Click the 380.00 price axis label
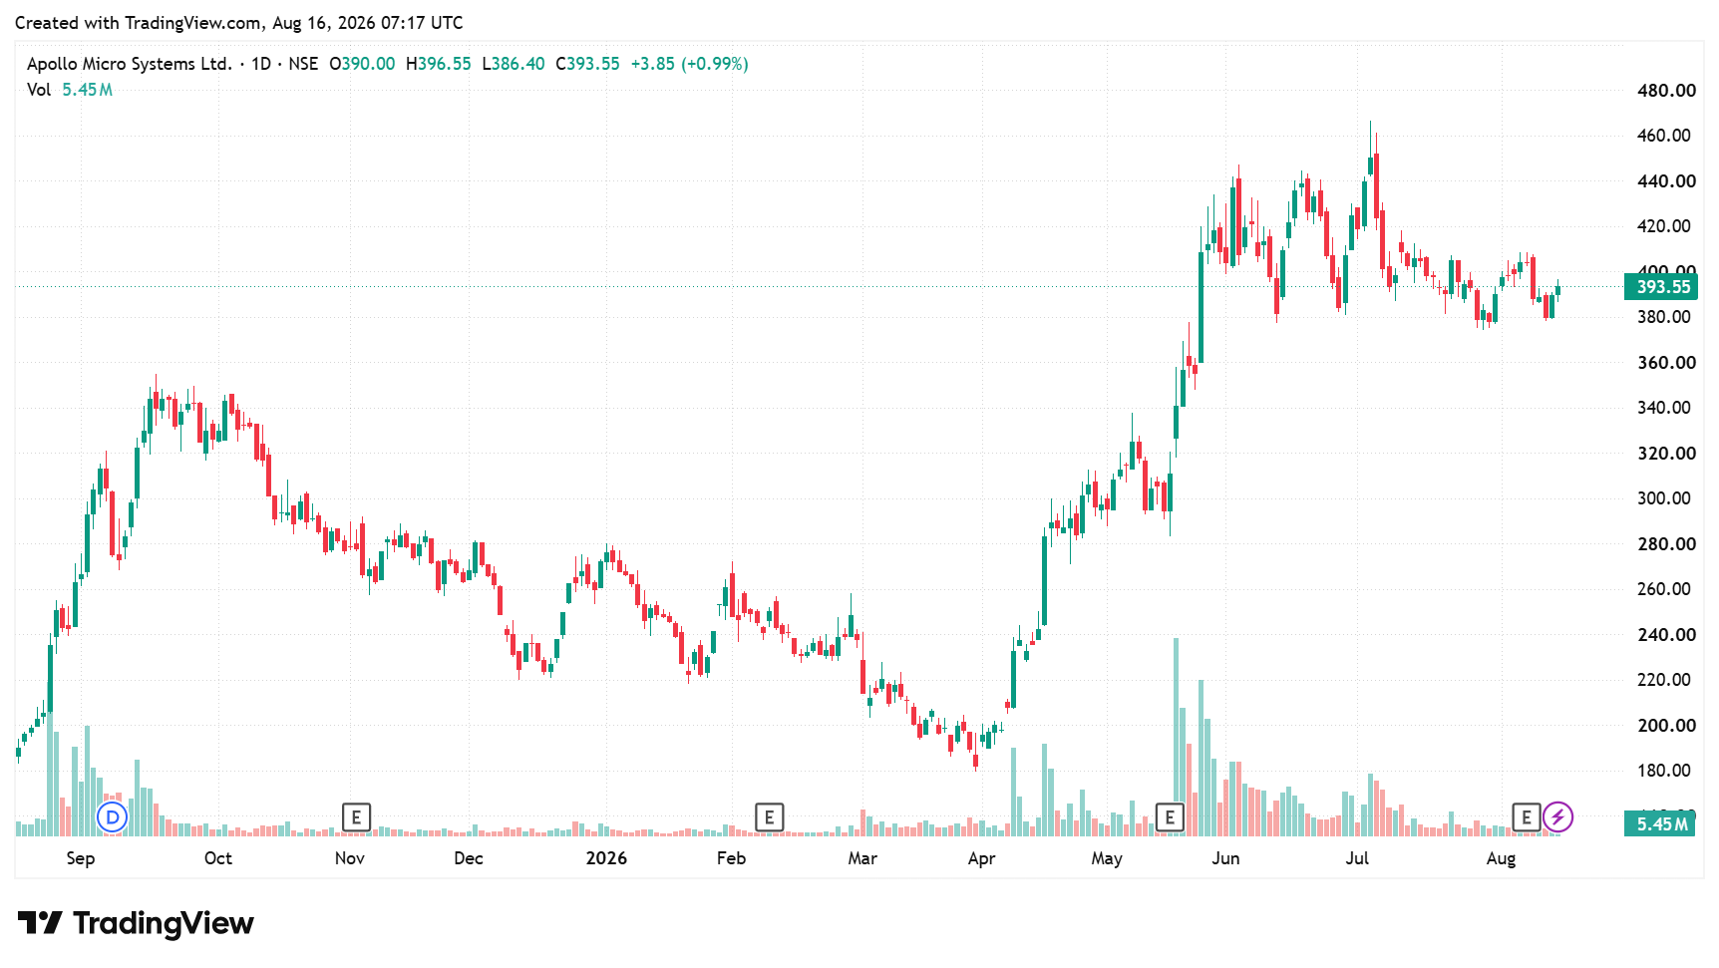This screenshot has width=1719, height=968. [1664, 317]
